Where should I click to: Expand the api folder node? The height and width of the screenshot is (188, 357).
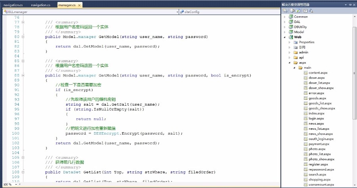290,58
